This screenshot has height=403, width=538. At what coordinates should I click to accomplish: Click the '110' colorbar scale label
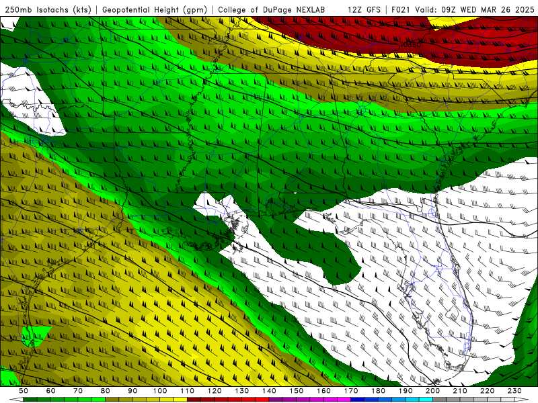[x=188, y=391]
